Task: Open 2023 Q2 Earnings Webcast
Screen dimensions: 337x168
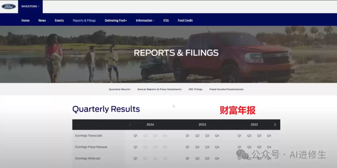Action: (x=197, y=158)
